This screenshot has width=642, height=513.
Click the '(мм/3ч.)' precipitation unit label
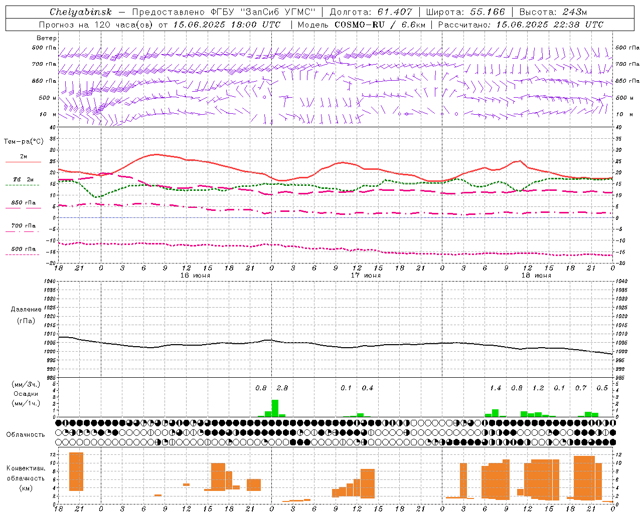(x=26, y=384)
